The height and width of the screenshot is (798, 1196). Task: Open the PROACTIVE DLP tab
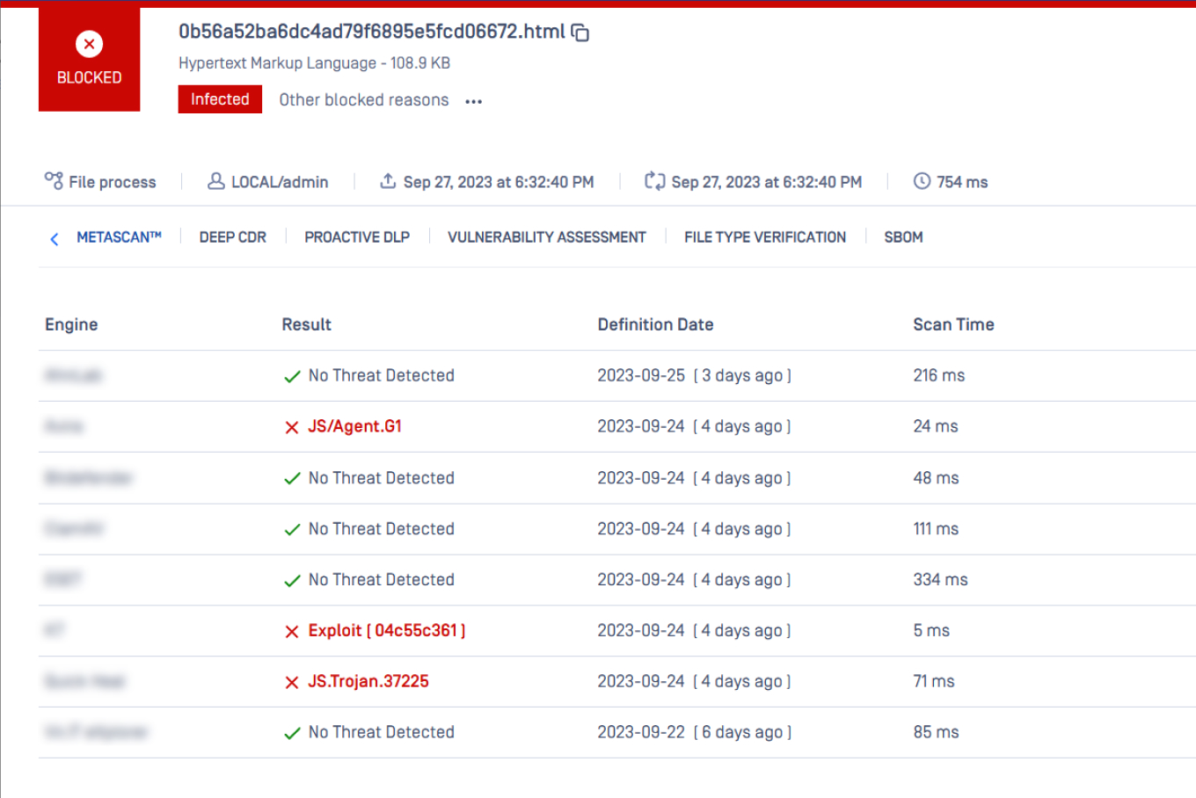tap(357, 237)
